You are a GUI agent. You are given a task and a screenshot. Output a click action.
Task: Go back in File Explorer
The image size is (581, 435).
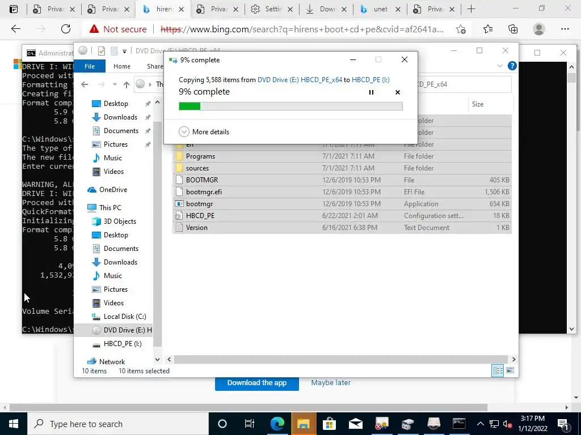point(85,84)
